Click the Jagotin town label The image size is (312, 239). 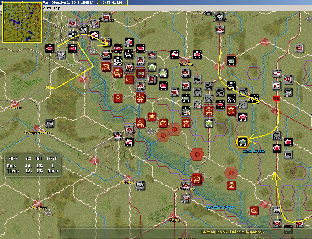[x=186, y=64]
